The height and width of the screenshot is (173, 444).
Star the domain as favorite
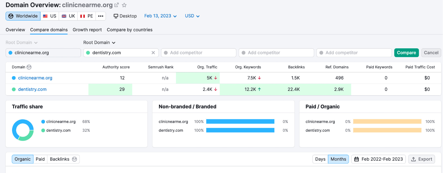point(124,5)
